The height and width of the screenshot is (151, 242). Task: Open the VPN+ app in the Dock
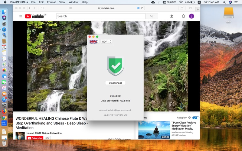click(4, 123)
